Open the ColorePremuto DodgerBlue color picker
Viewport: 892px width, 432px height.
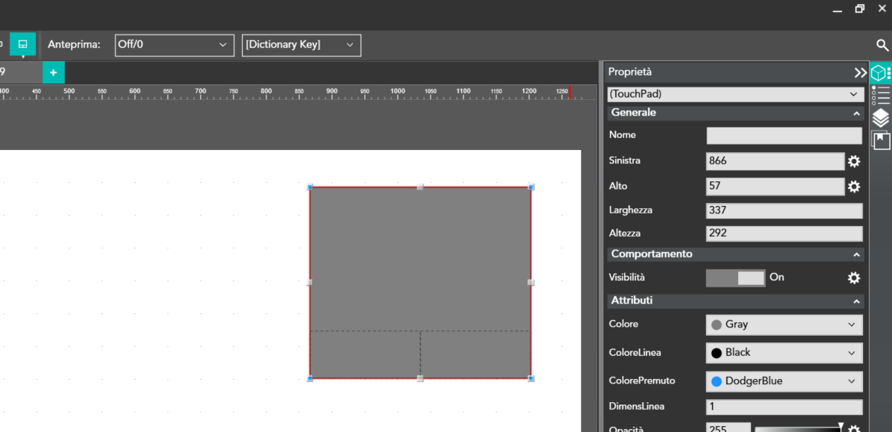coord(784,381)
